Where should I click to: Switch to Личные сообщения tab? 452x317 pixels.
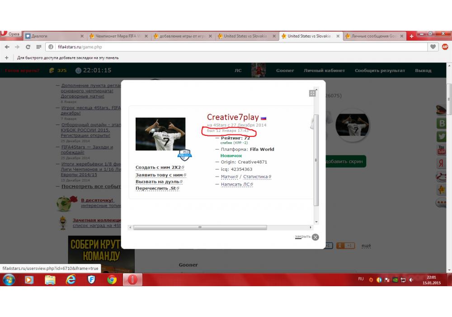(x=374, y=36)
